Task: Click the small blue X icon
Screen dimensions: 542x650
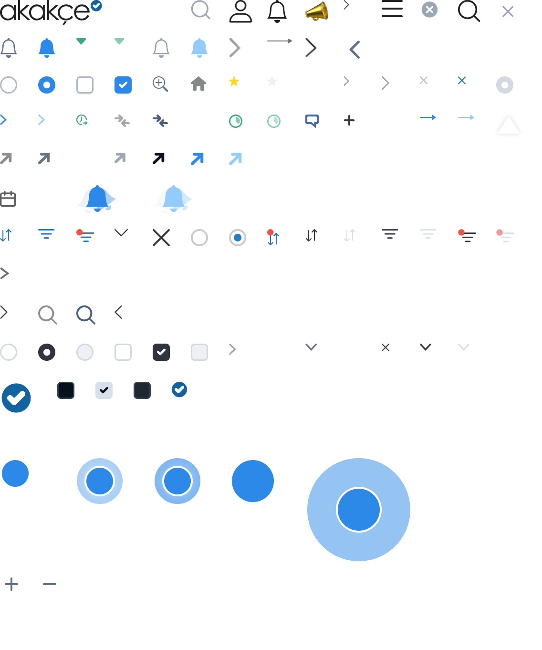Action: coord(462,80)
